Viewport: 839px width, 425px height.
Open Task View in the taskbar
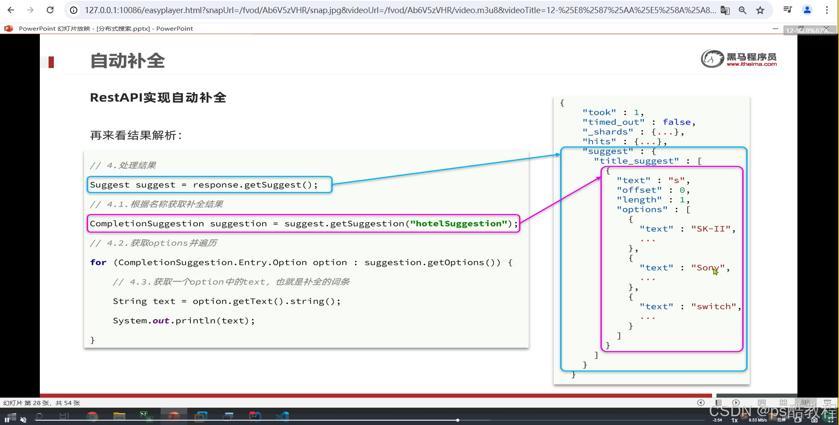click(x=64, y=416)
